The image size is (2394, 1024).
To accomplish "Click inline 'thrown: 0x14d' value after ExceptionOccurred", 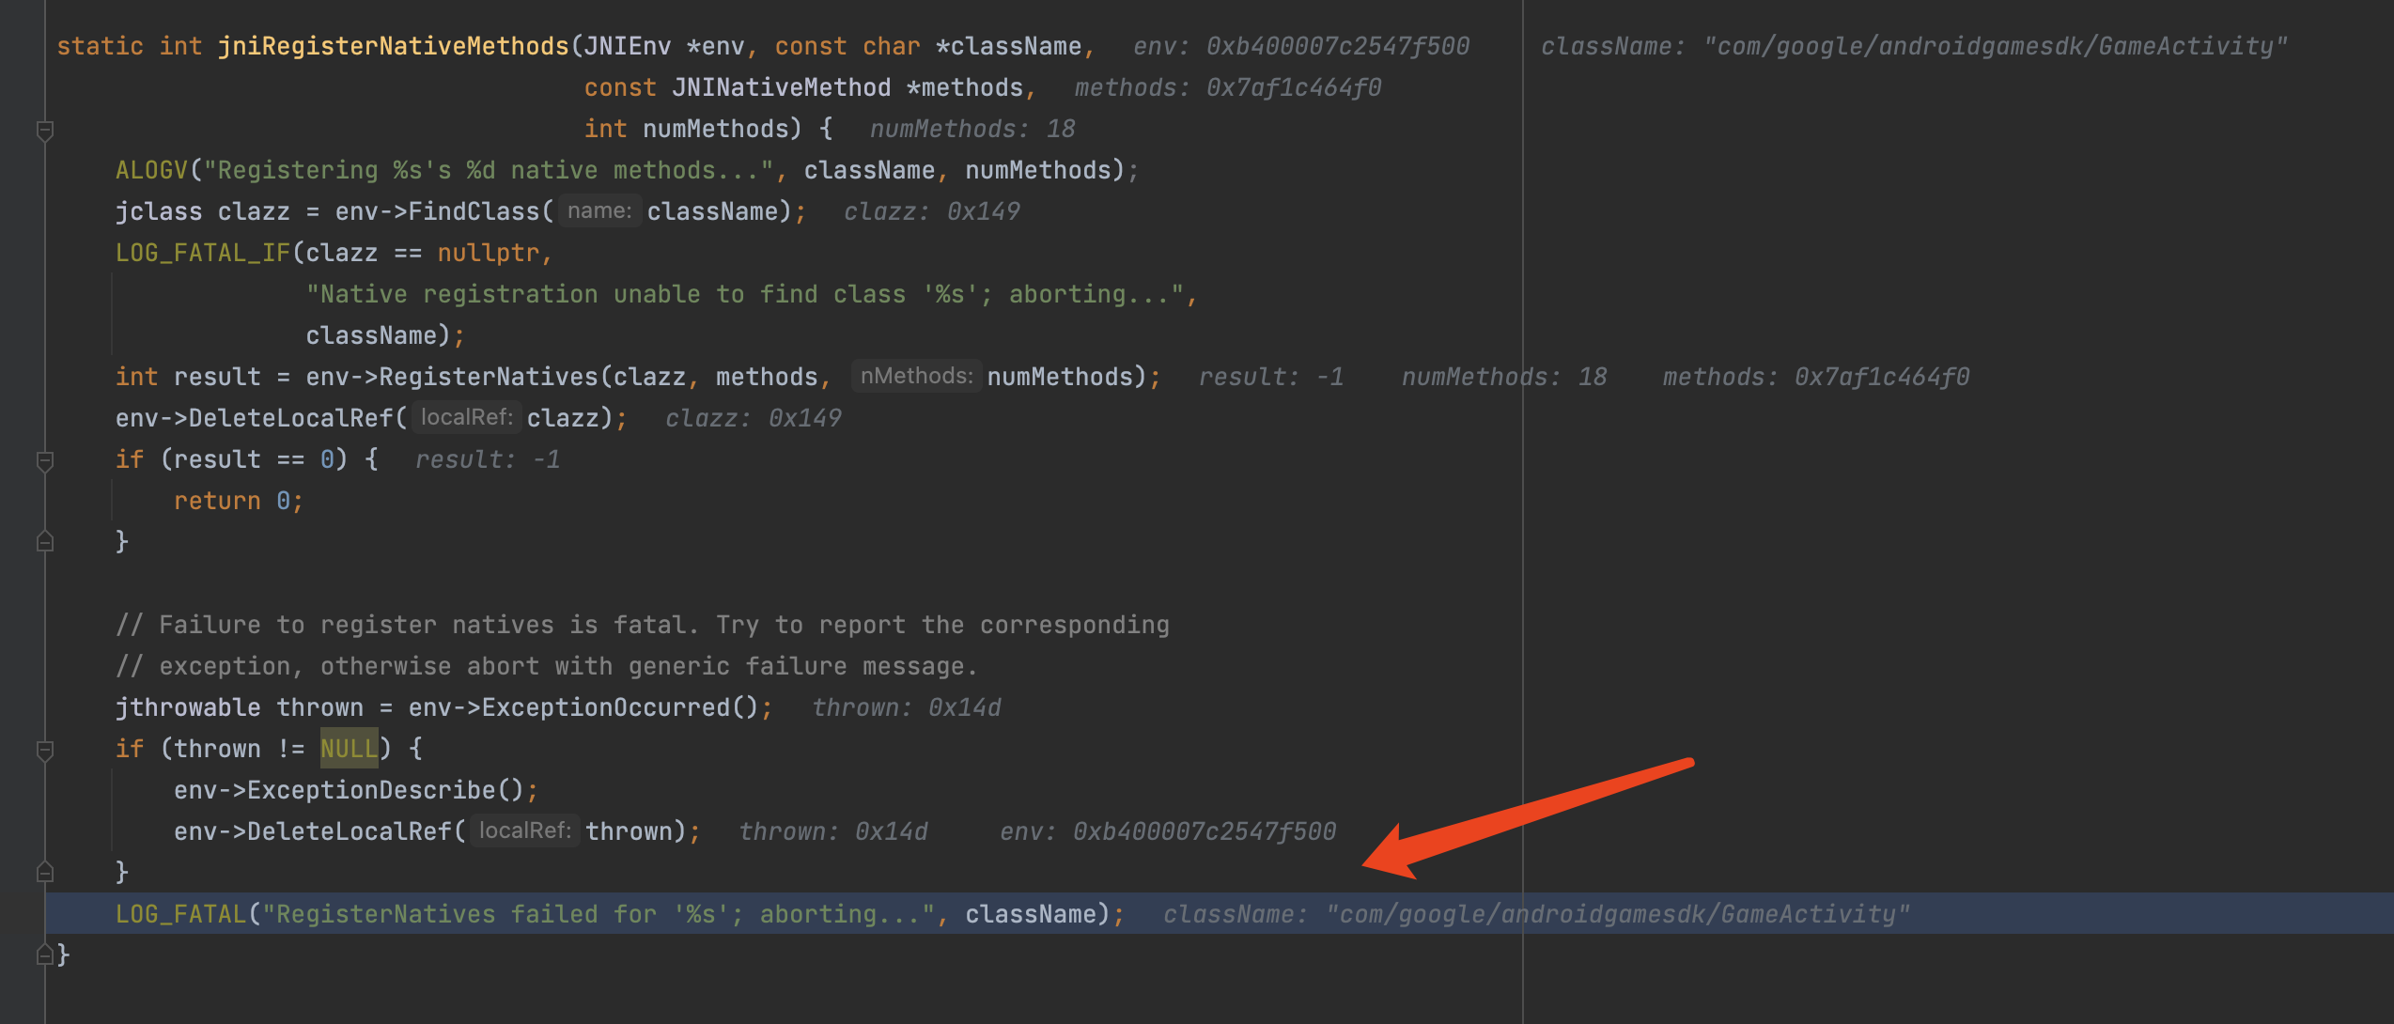I will (x=906, y=707).
